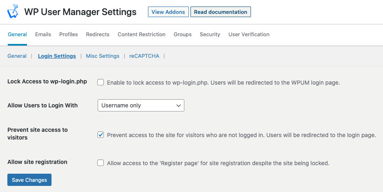
Task: Go to the Misc Settings link
Action: pyautogui.click(x=103, y=56)
